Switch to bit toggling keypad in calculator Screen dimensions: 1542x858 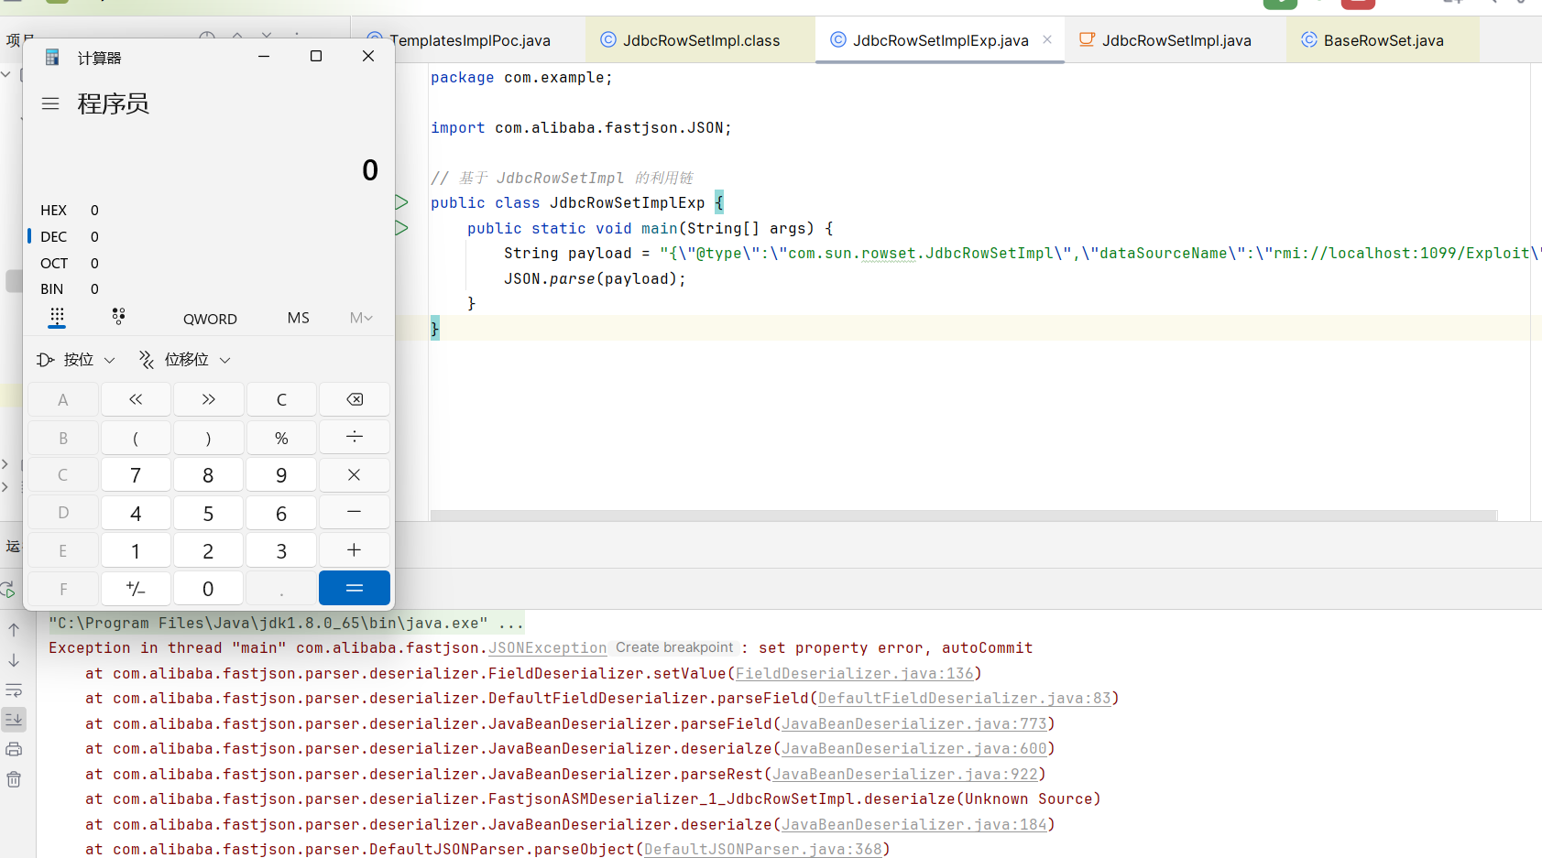(118, 317)
